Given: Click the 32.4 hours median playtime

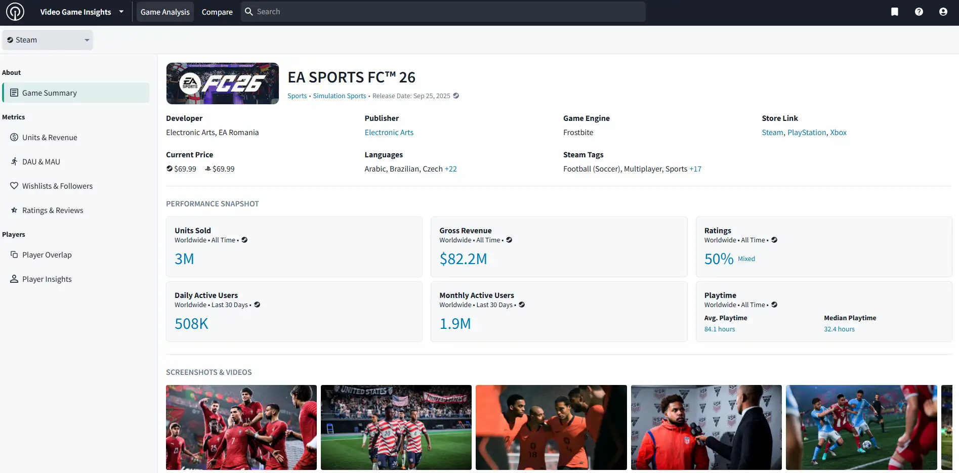Looking at the screenshot, I should [839, 329].
